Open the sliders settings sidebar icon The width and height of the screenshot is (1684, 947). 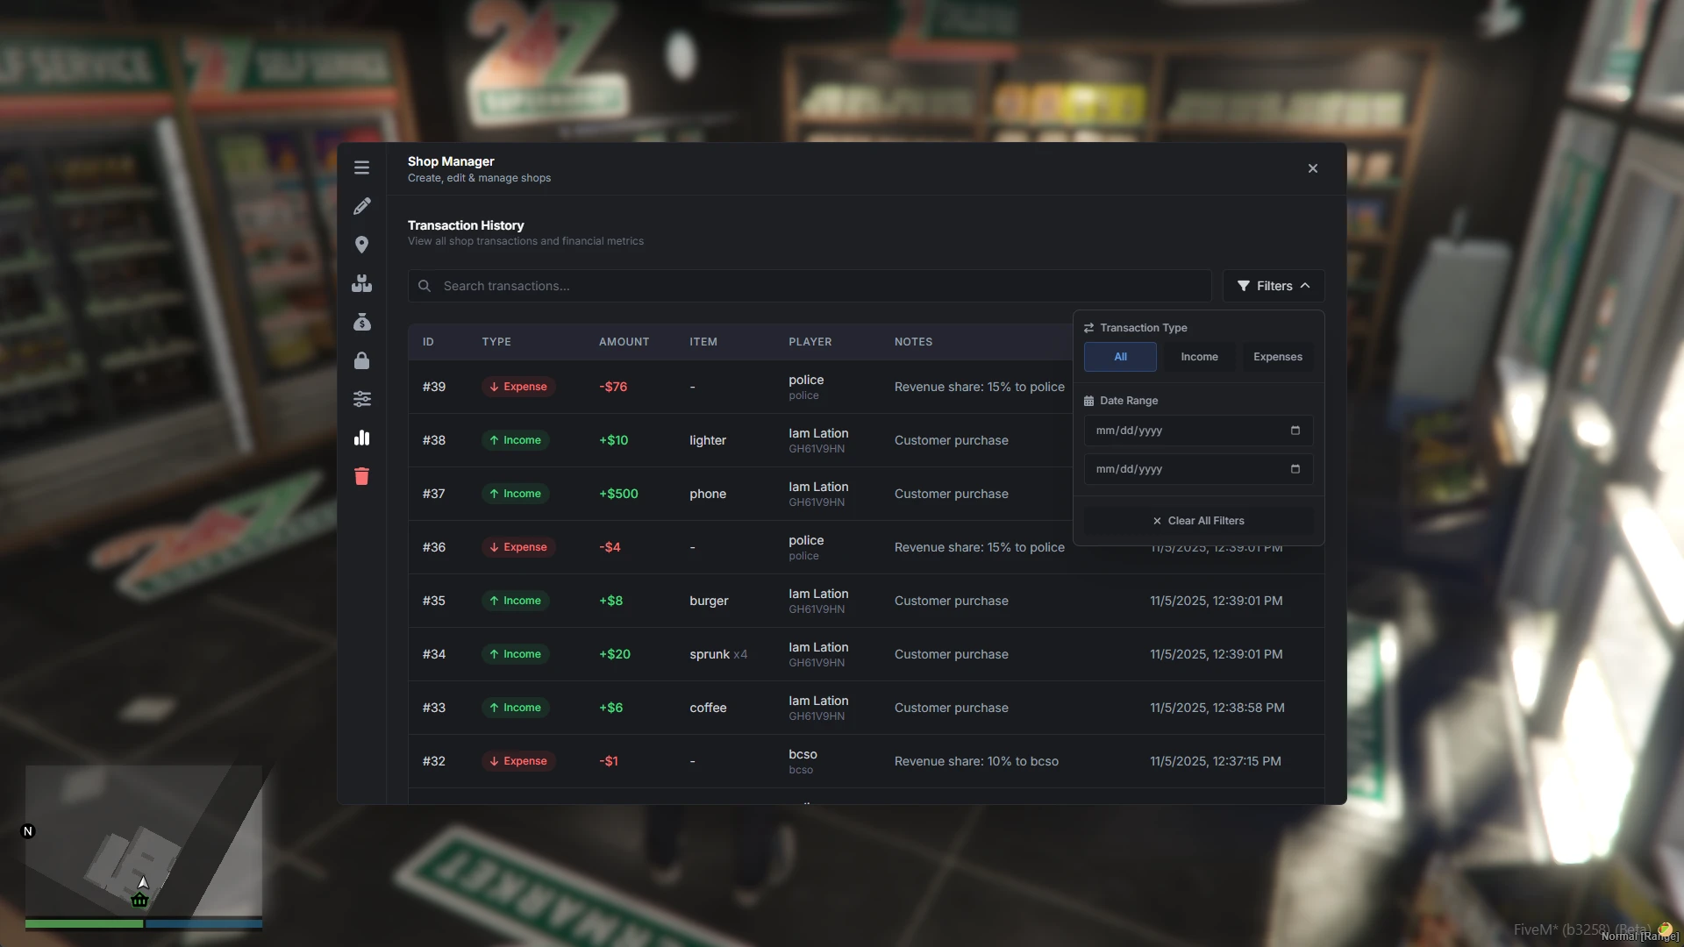[361, 399]
